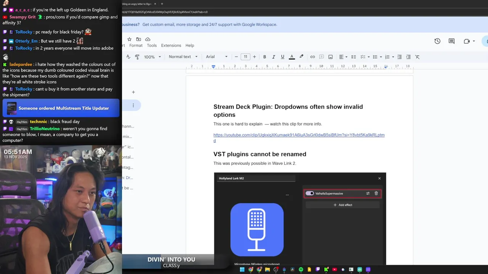Open the Format menu
The height and width of the screenshot is (274, 488).
click(136, 45)
